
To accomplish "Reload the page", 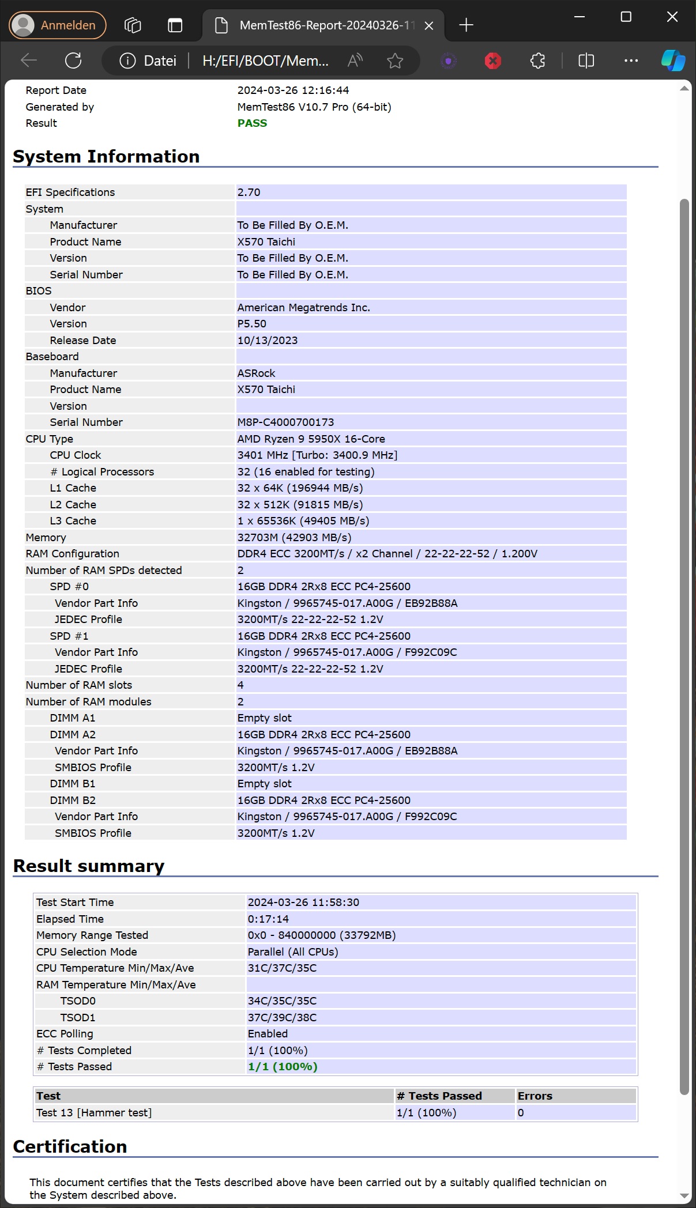I will pos(73,61).
